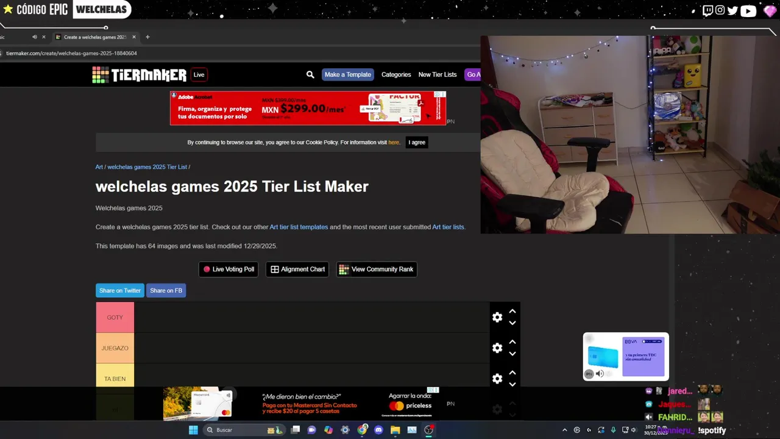Open Settings gear in the taskbar

345,430
